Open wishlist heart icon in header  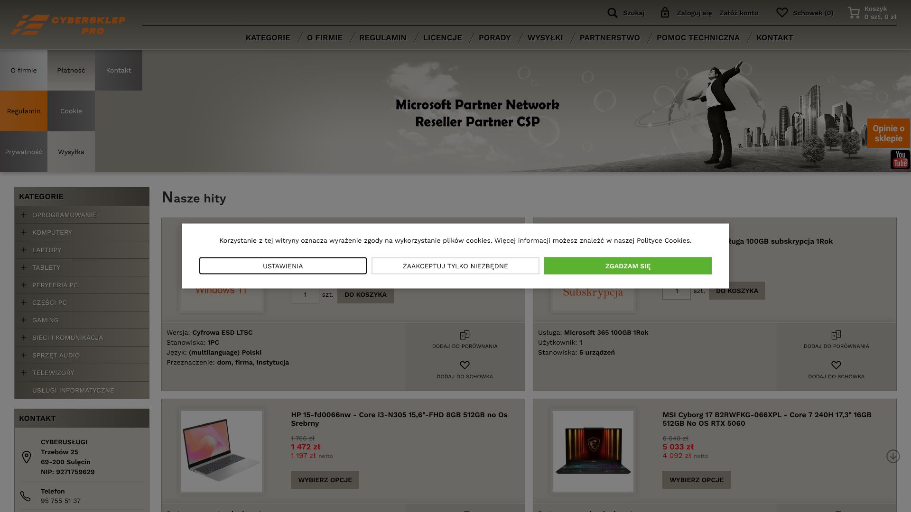[x=781, y=13]
